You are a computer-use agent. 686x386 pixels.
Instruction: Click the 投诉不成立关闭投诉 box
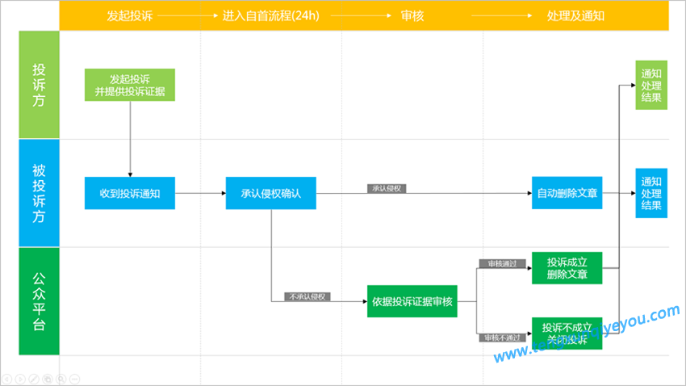[x=567, y=334]
